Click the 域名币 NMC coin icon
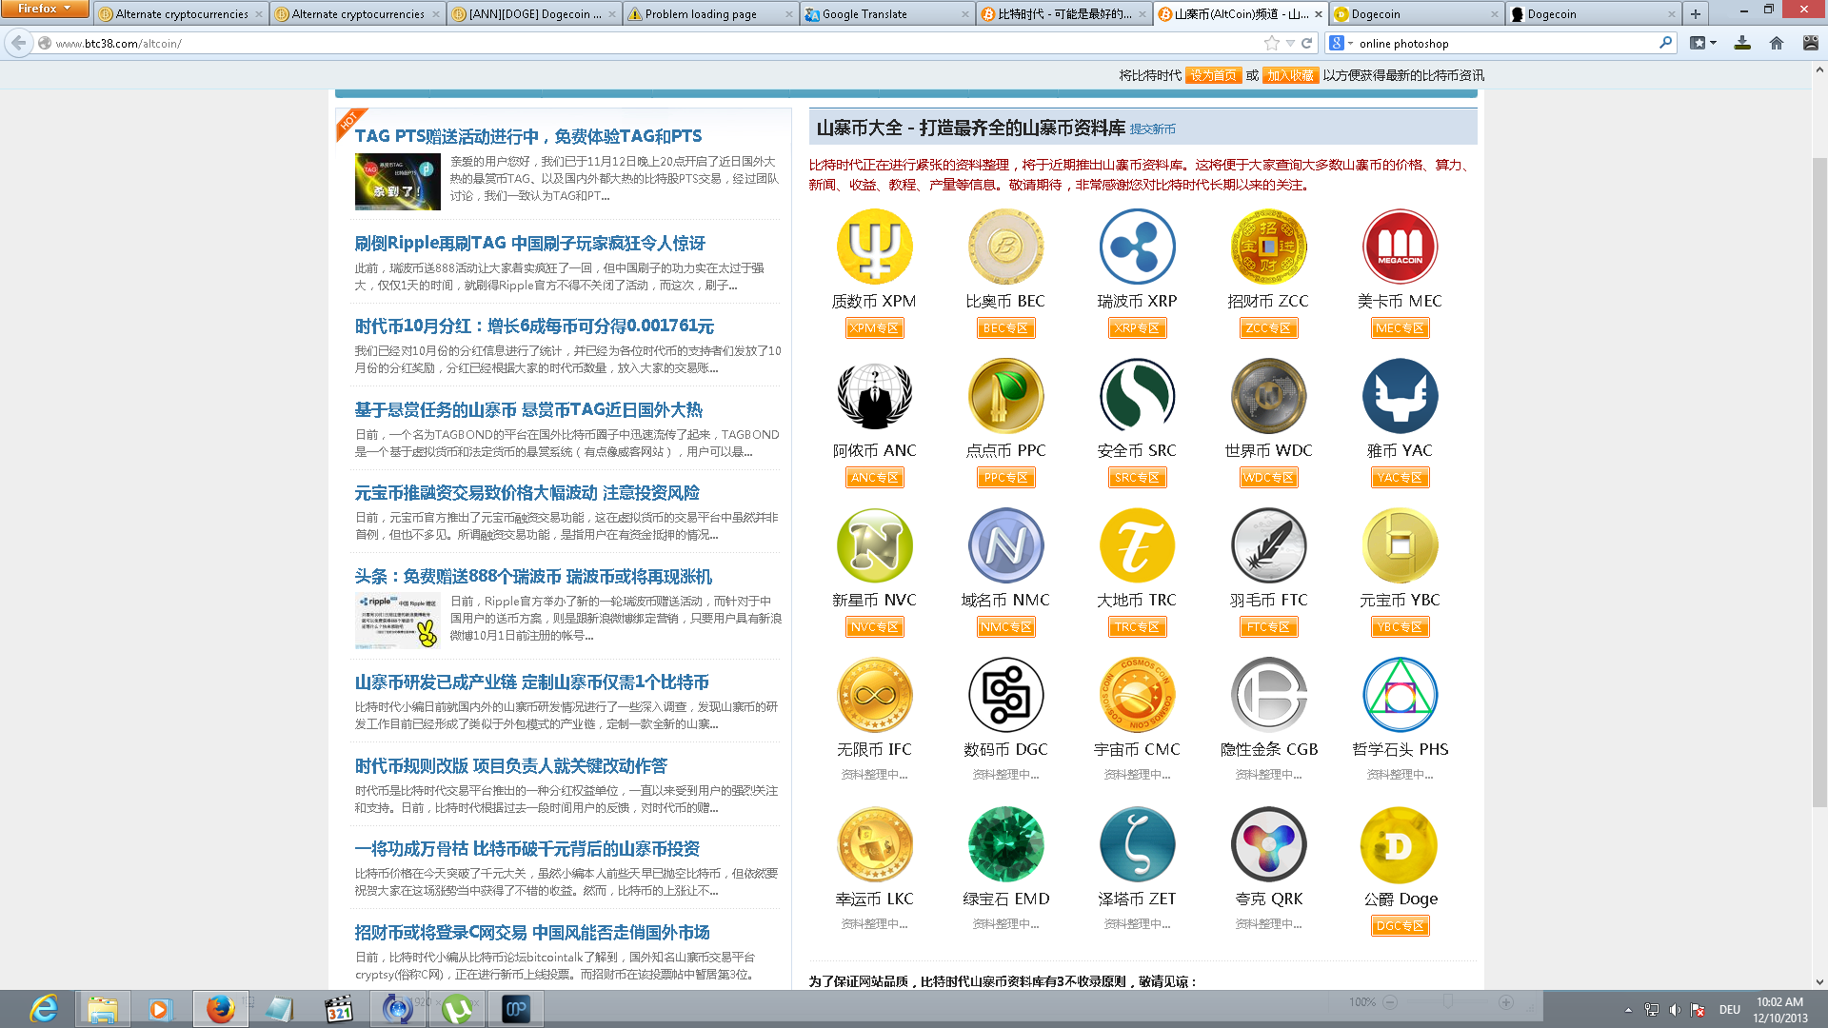Image resolution: width=1828 pixels, height=1028 pixels. click(x=1005, y=545)
